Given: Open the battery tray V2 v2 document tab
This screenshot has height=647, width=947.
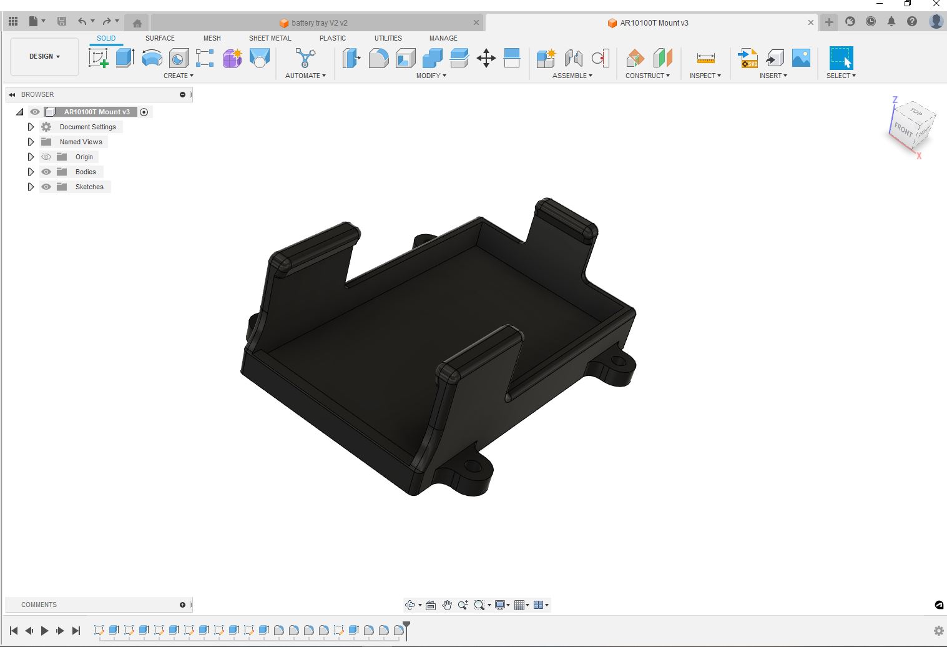Looking at the screenshot, I should tap(319, 23).
